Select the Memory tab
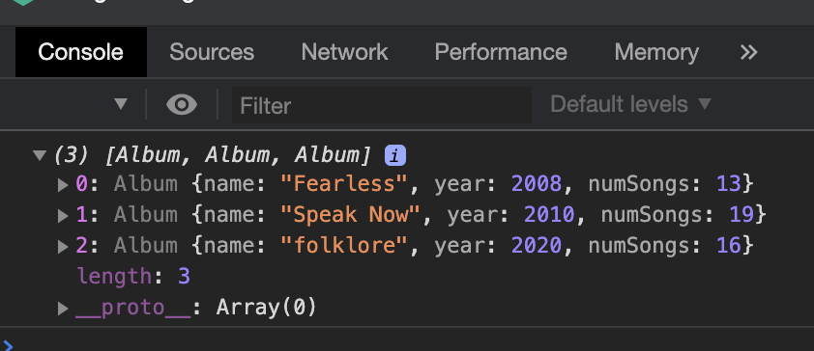Screen dimensions: 814x351 656,52
